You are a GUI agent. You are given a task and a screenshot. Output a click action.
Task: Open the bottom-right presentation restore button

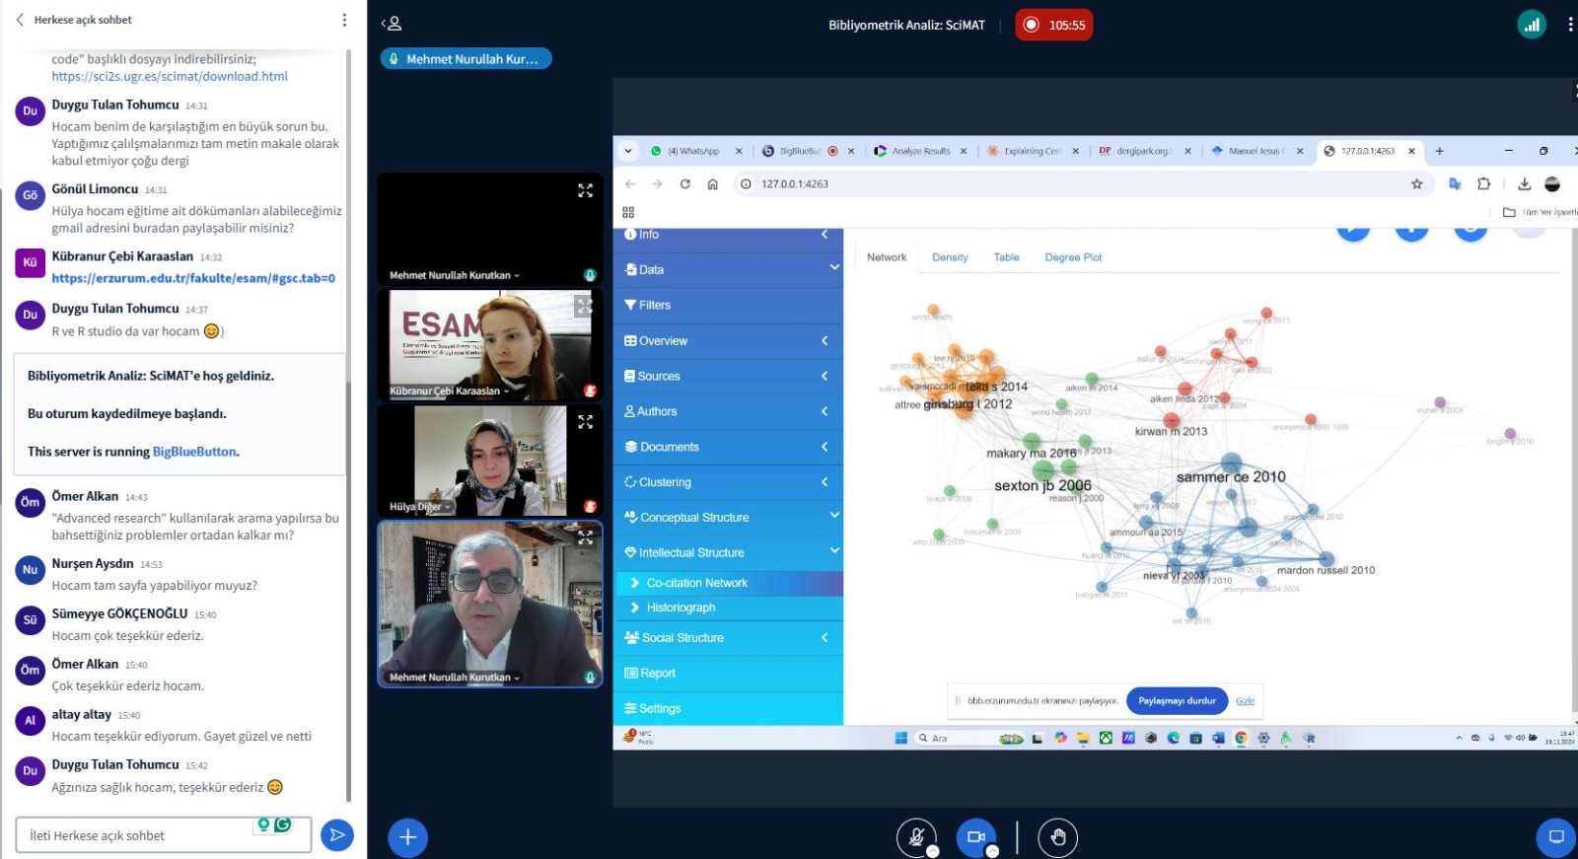coord(1556,837)
